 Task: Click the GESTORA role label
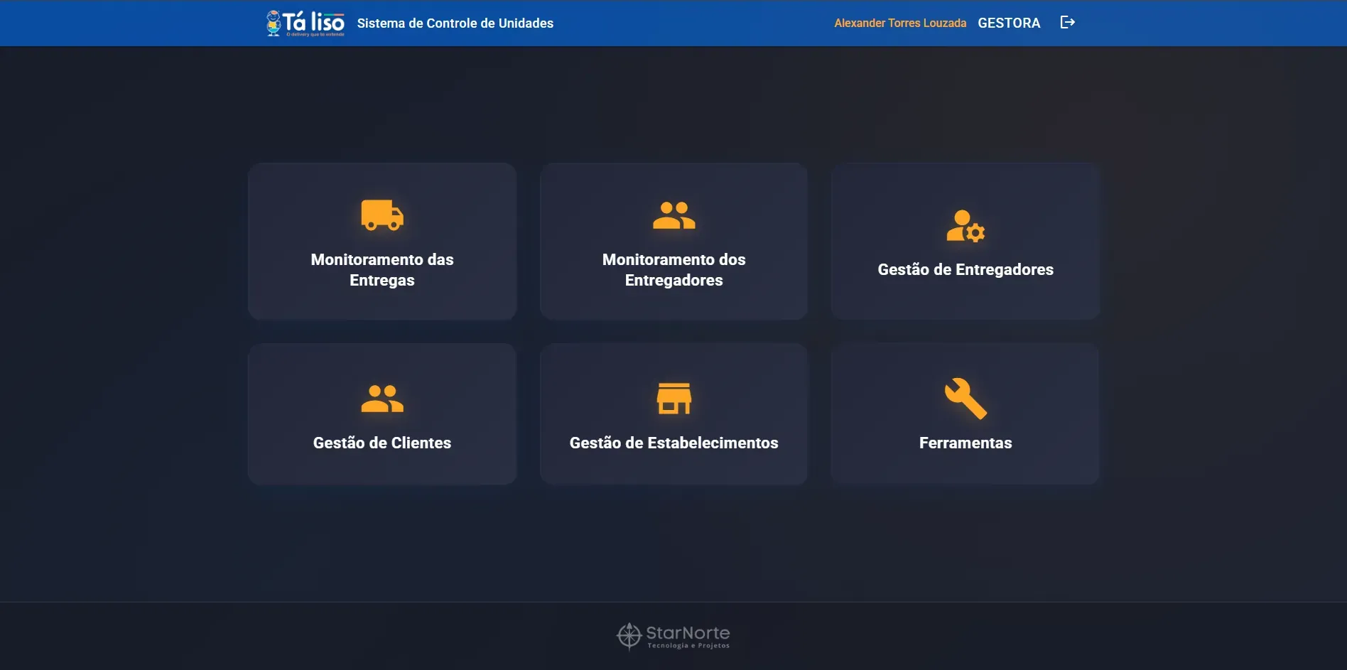click(x=1009, y=23)
